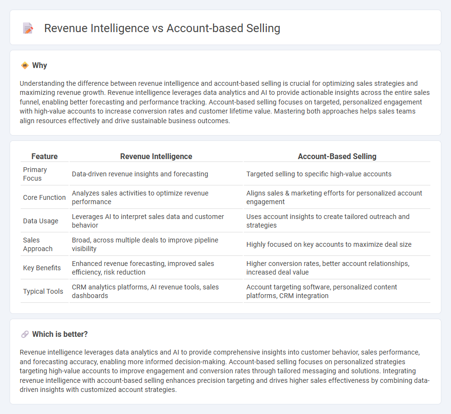The height and width of the screenshot is (414, 451).
Task: Click cell Analyzes sales activities to optimize revenue
Action: [156, 197]
